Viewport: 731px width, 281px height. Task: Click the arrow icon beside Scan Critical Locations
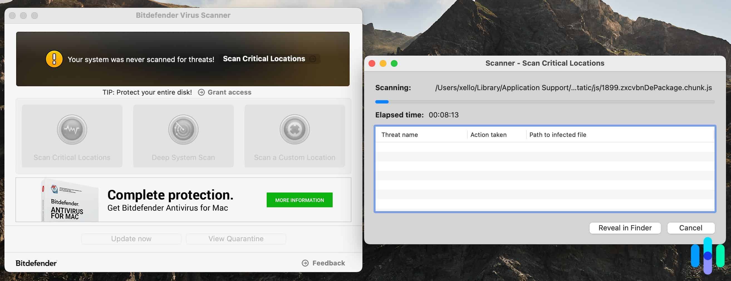[313, 59]
